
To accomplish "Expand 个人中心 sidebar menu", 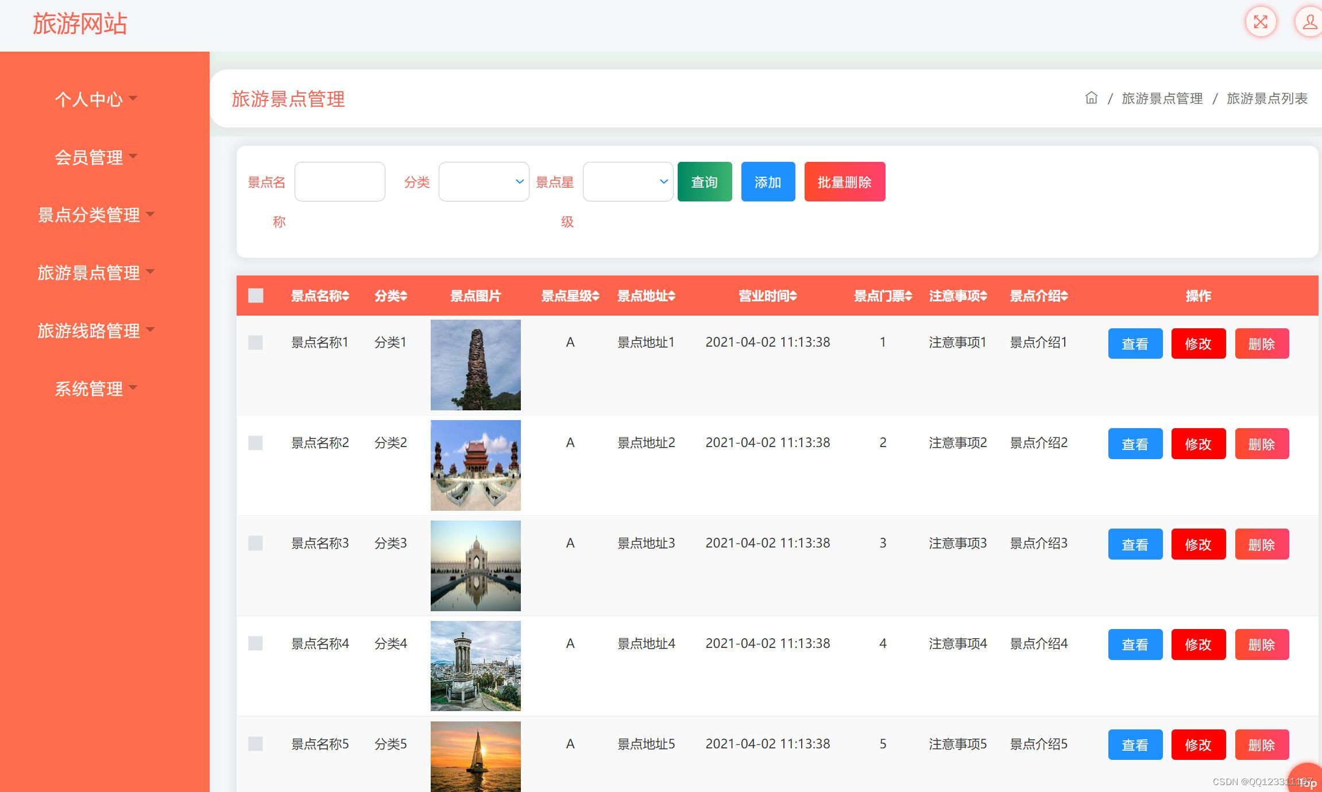I will tap(96, 99).
